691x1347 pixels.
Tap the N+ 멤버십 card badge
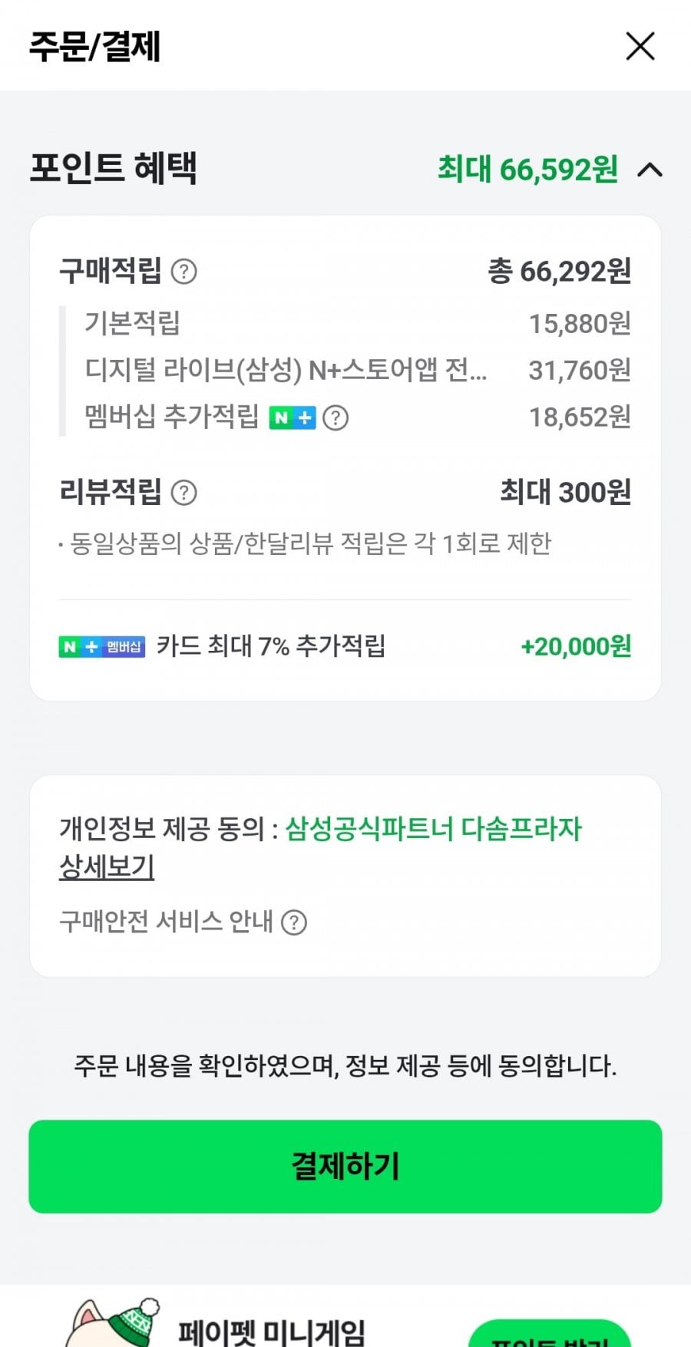[x=101, y=647]
